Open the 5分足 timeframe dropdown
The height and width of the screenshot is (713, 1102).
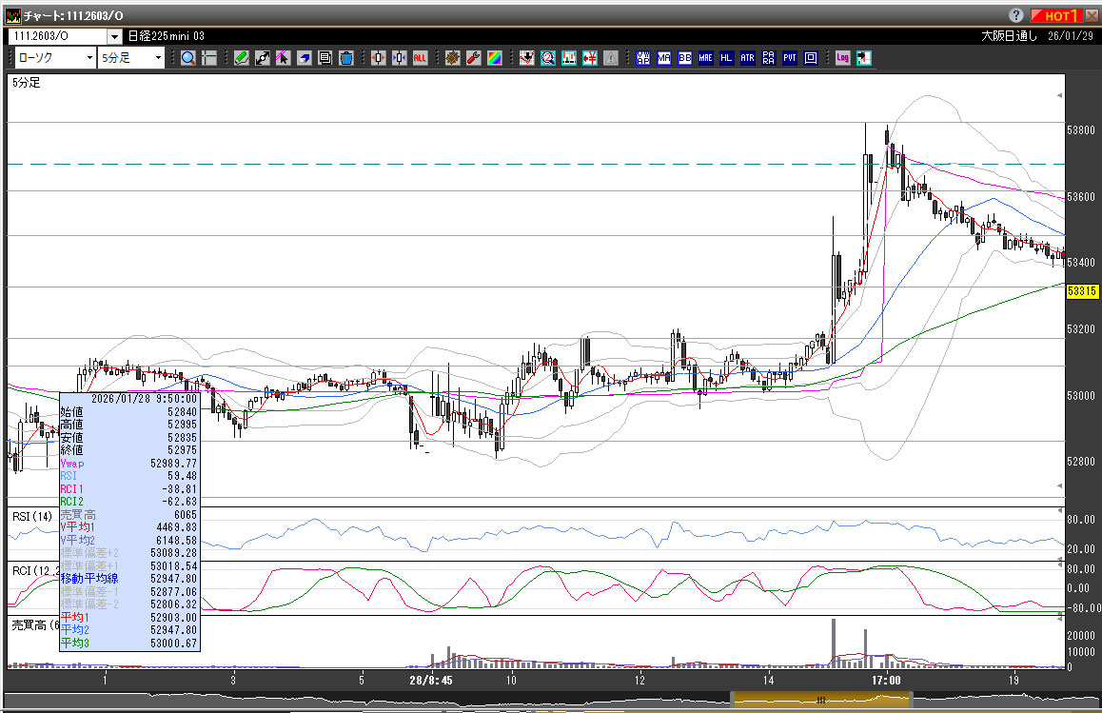[132, 58]
